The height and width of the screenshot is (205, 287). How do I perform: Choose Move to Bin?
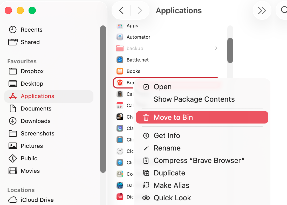click(202, 117)
